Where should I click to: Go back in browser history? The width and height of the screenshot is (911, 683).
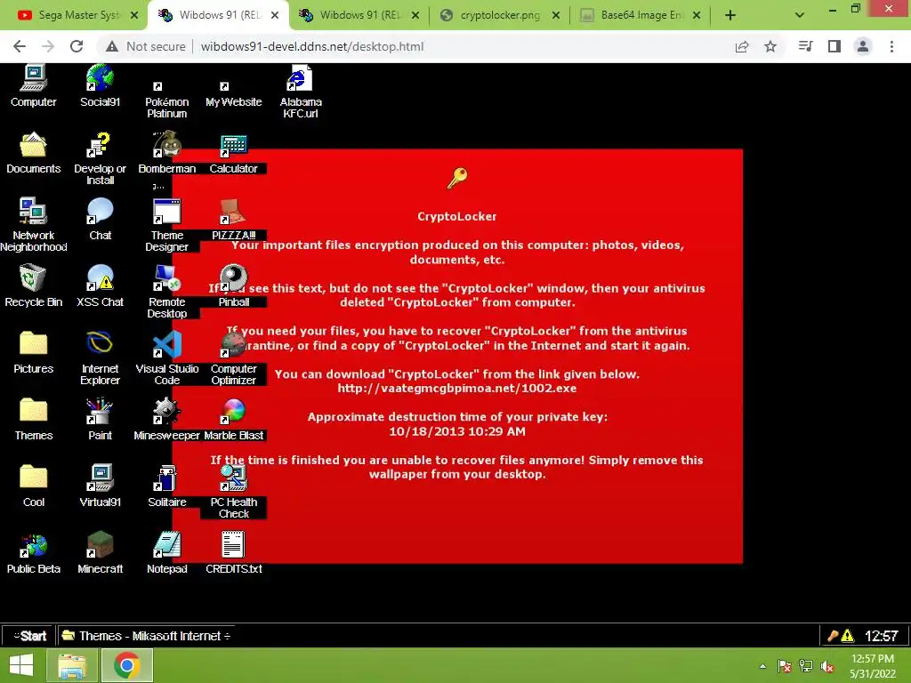20,46
